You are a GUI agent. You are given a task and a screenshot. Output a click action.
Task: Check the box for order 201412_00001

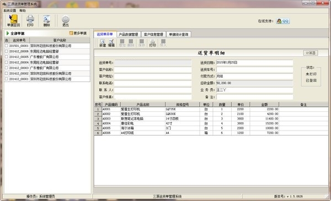click(x=6, y=79)
